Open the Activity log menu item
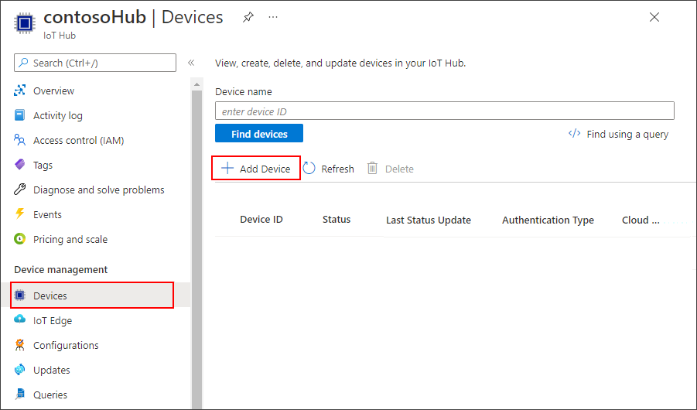This screenshot has height=410, width=697. coord(57,115)
